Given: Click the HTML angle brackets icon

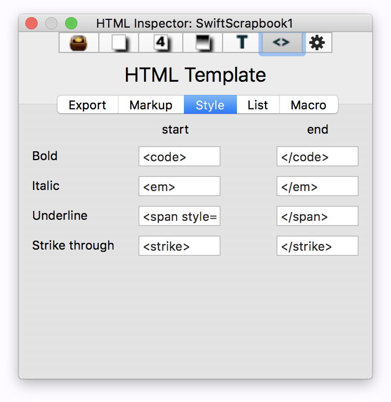Looking at the screenshot, I should pos(281,43).
